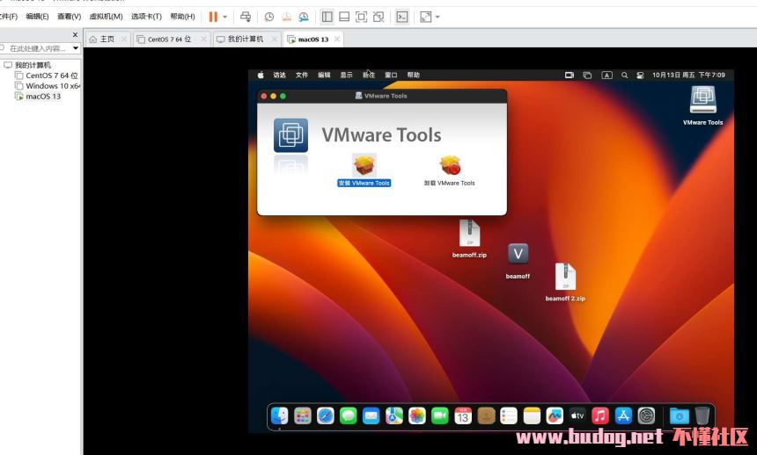Viewport: 757px width, 455px height.
Task: Open the snapshot manager icon
Action: tap(303, 17)
